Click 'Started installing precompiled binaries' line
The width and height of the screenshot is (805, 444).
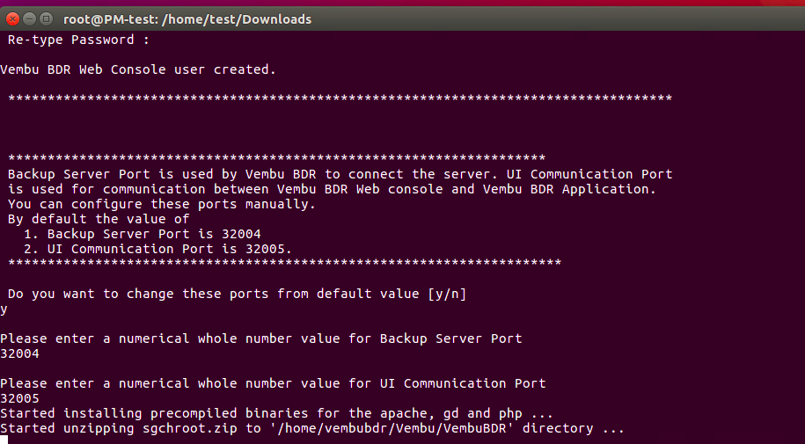[x=277, y=413]
